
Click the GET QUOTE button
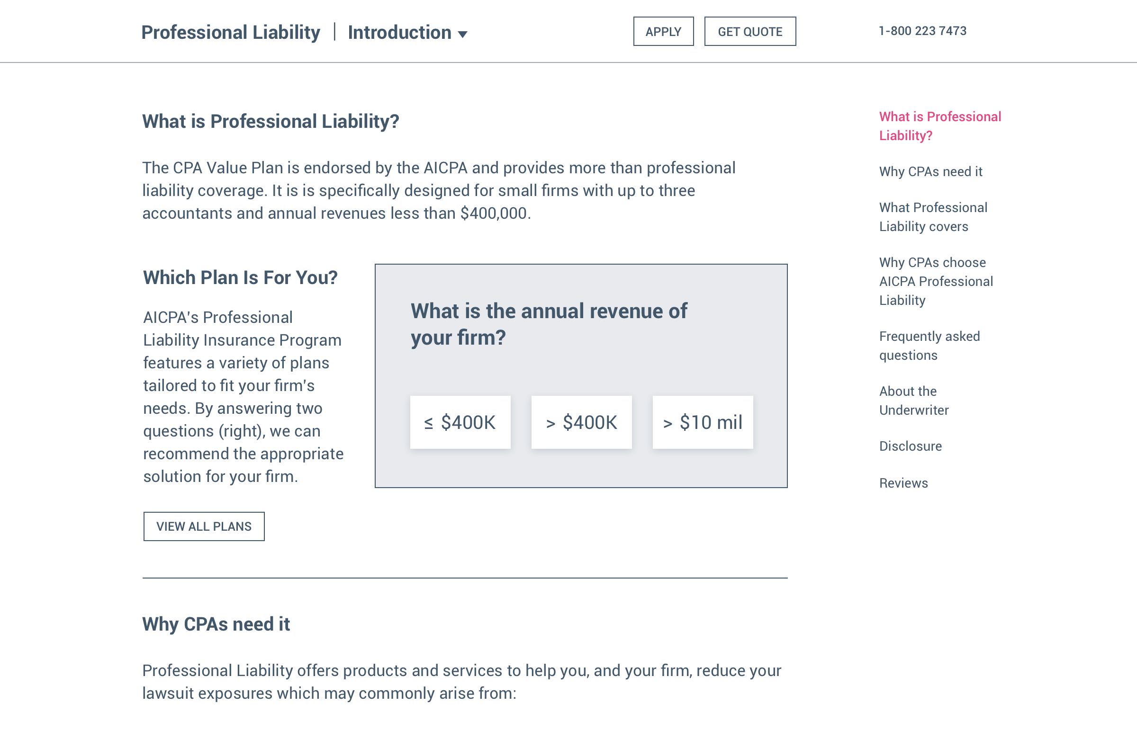(749, 32)
